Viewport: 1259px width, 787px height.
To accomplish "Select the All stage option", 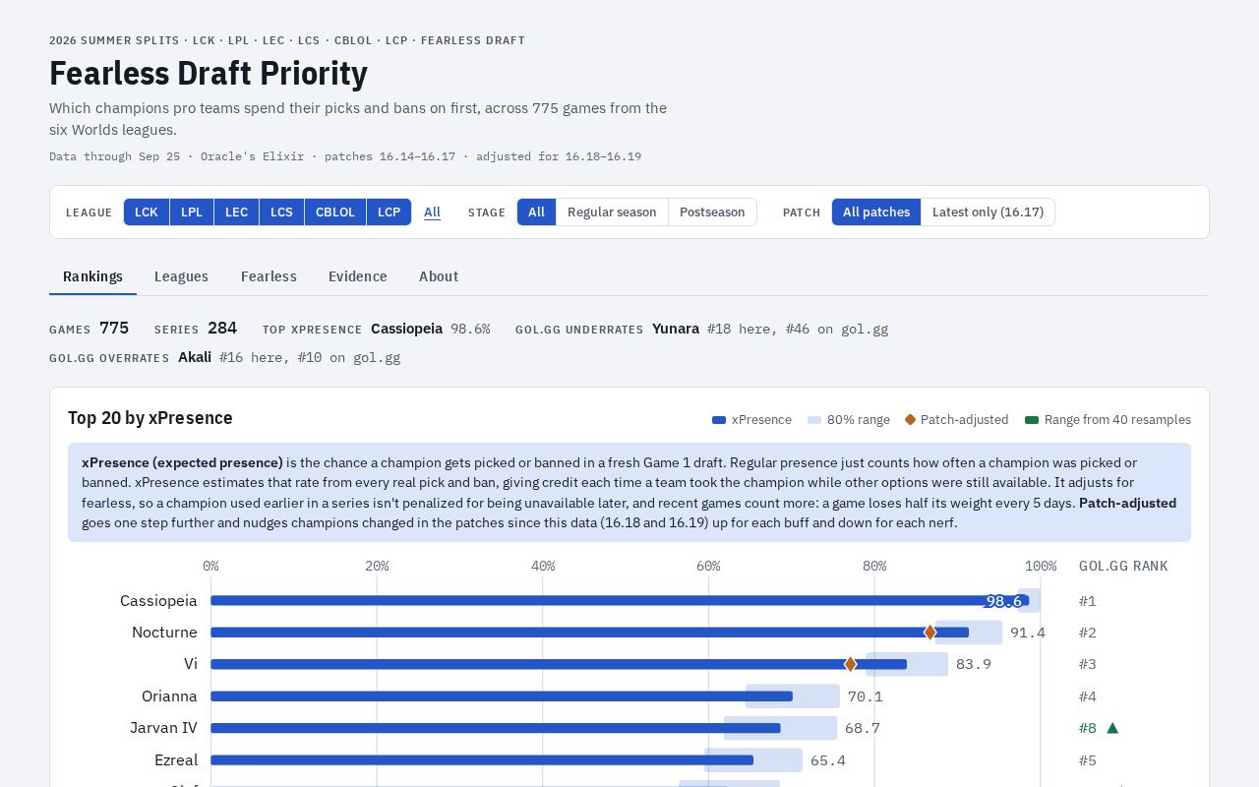I will [x=537, y=212].
